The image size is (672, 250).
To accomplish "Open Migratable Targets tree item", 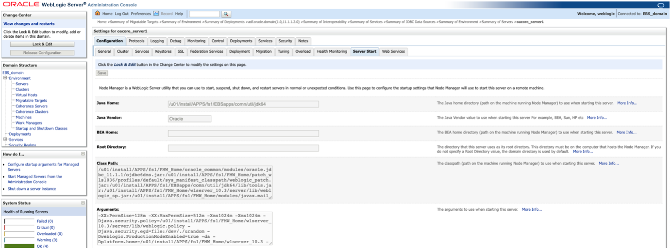I will point(31,101).
